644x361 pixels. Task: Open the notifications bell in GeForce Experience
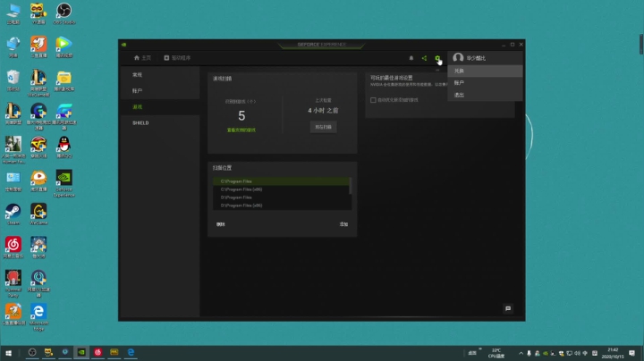click(411, 58)
